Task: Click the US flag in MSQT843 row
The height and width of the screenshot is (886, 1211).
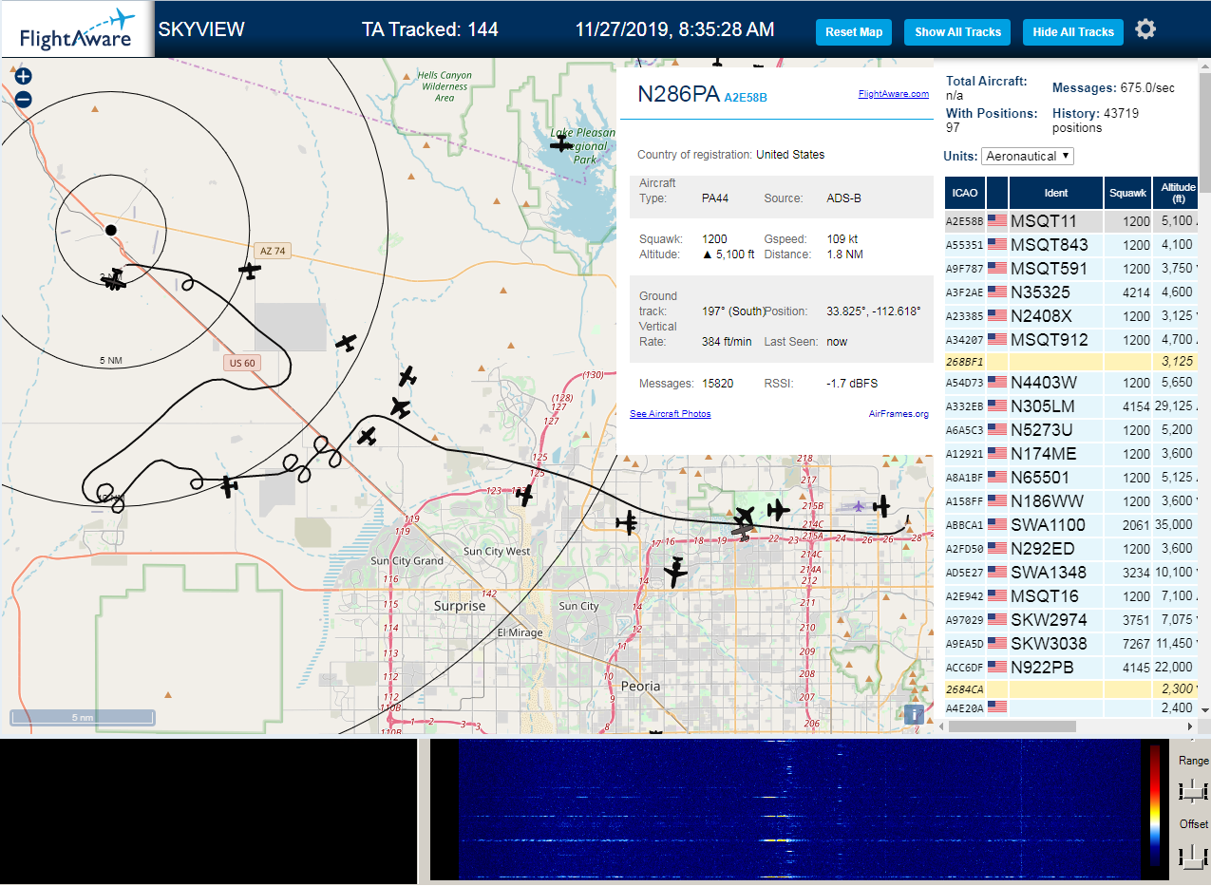Action: [x=997, y=244]
